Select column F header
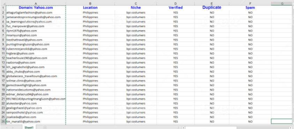The width and height of the screenshot is (294, 129). (250, 3)
